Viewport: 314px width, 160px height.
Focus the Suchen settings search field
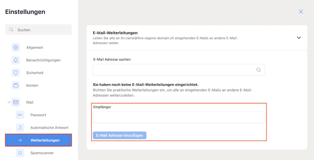(38, 29)
